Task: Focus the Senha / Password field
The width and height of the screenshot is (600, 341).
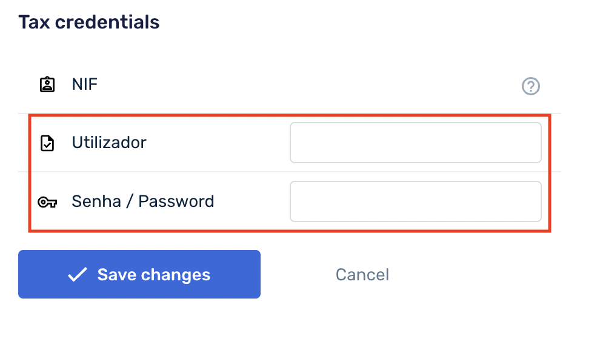Action: pyautogui.click(x=415, y=201)
